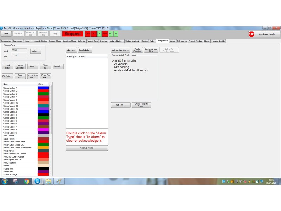The height and width of the screenshot is (211, 281).
Task: Click Import From File button
Action: [x=33, y=76]
